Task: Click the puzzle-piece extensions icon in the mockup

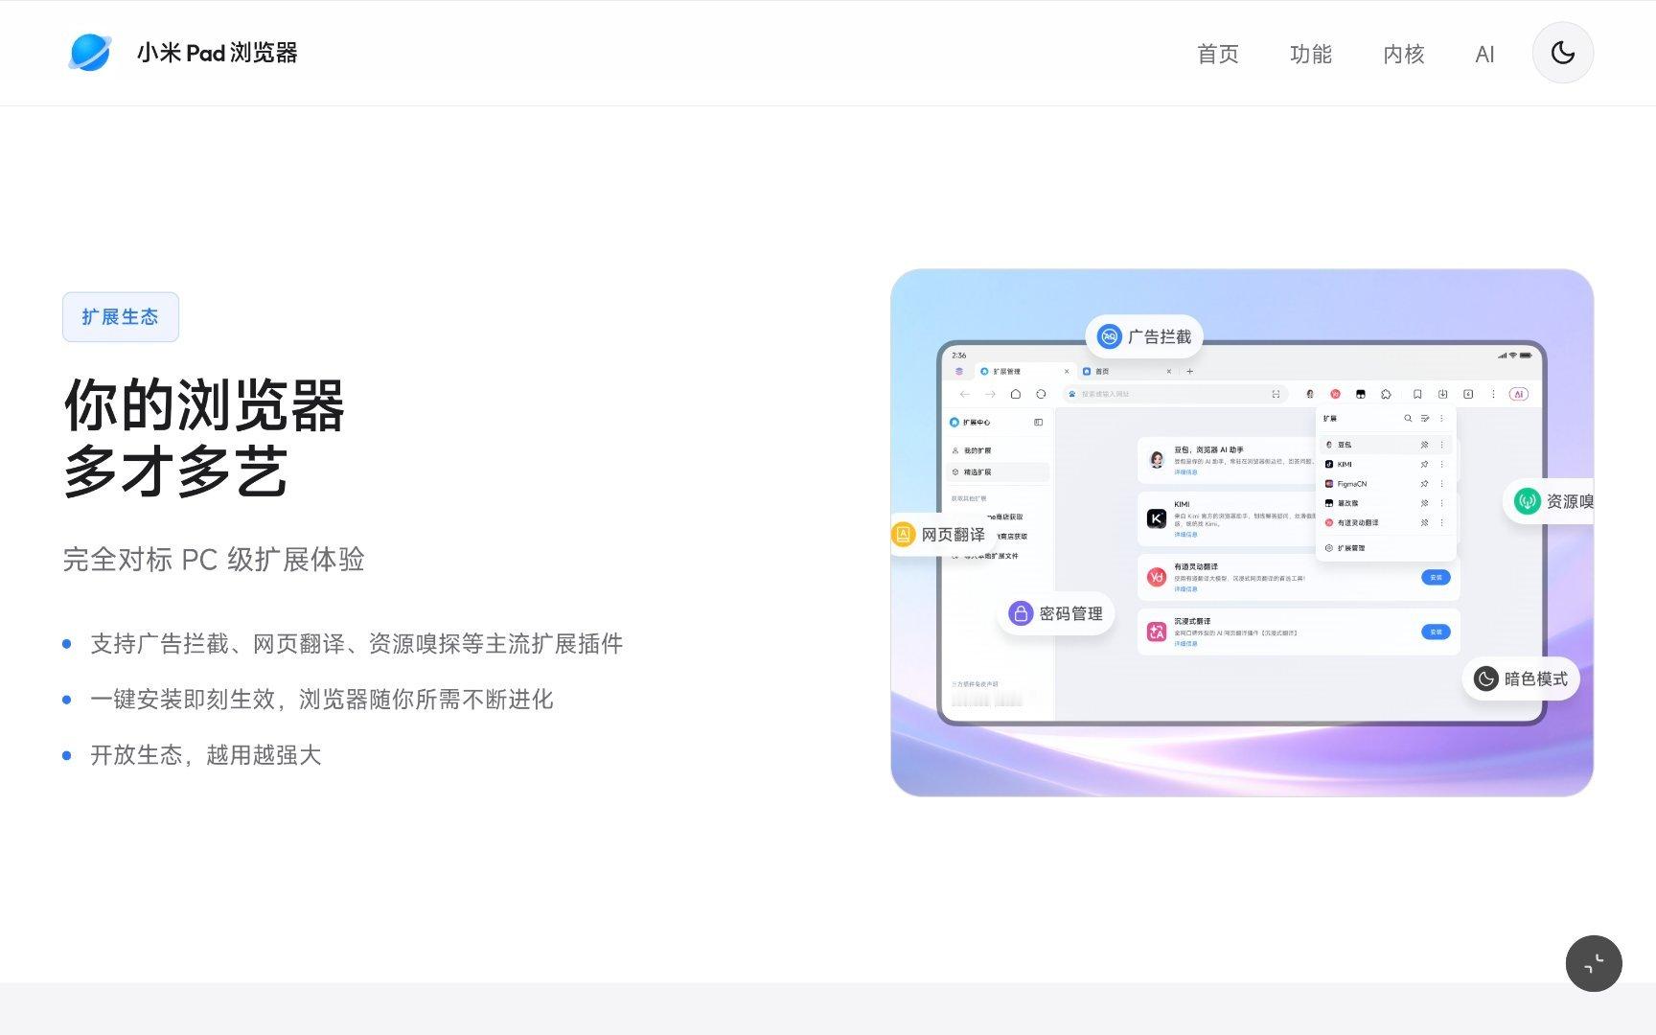Action: coord(1386,394)
